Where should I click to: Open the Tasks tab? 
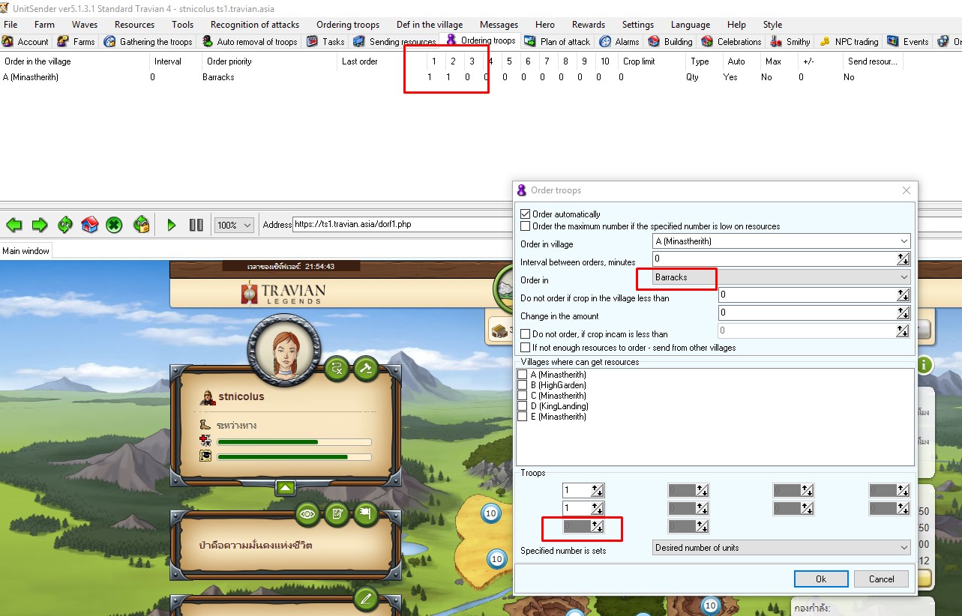pos(326,41)
